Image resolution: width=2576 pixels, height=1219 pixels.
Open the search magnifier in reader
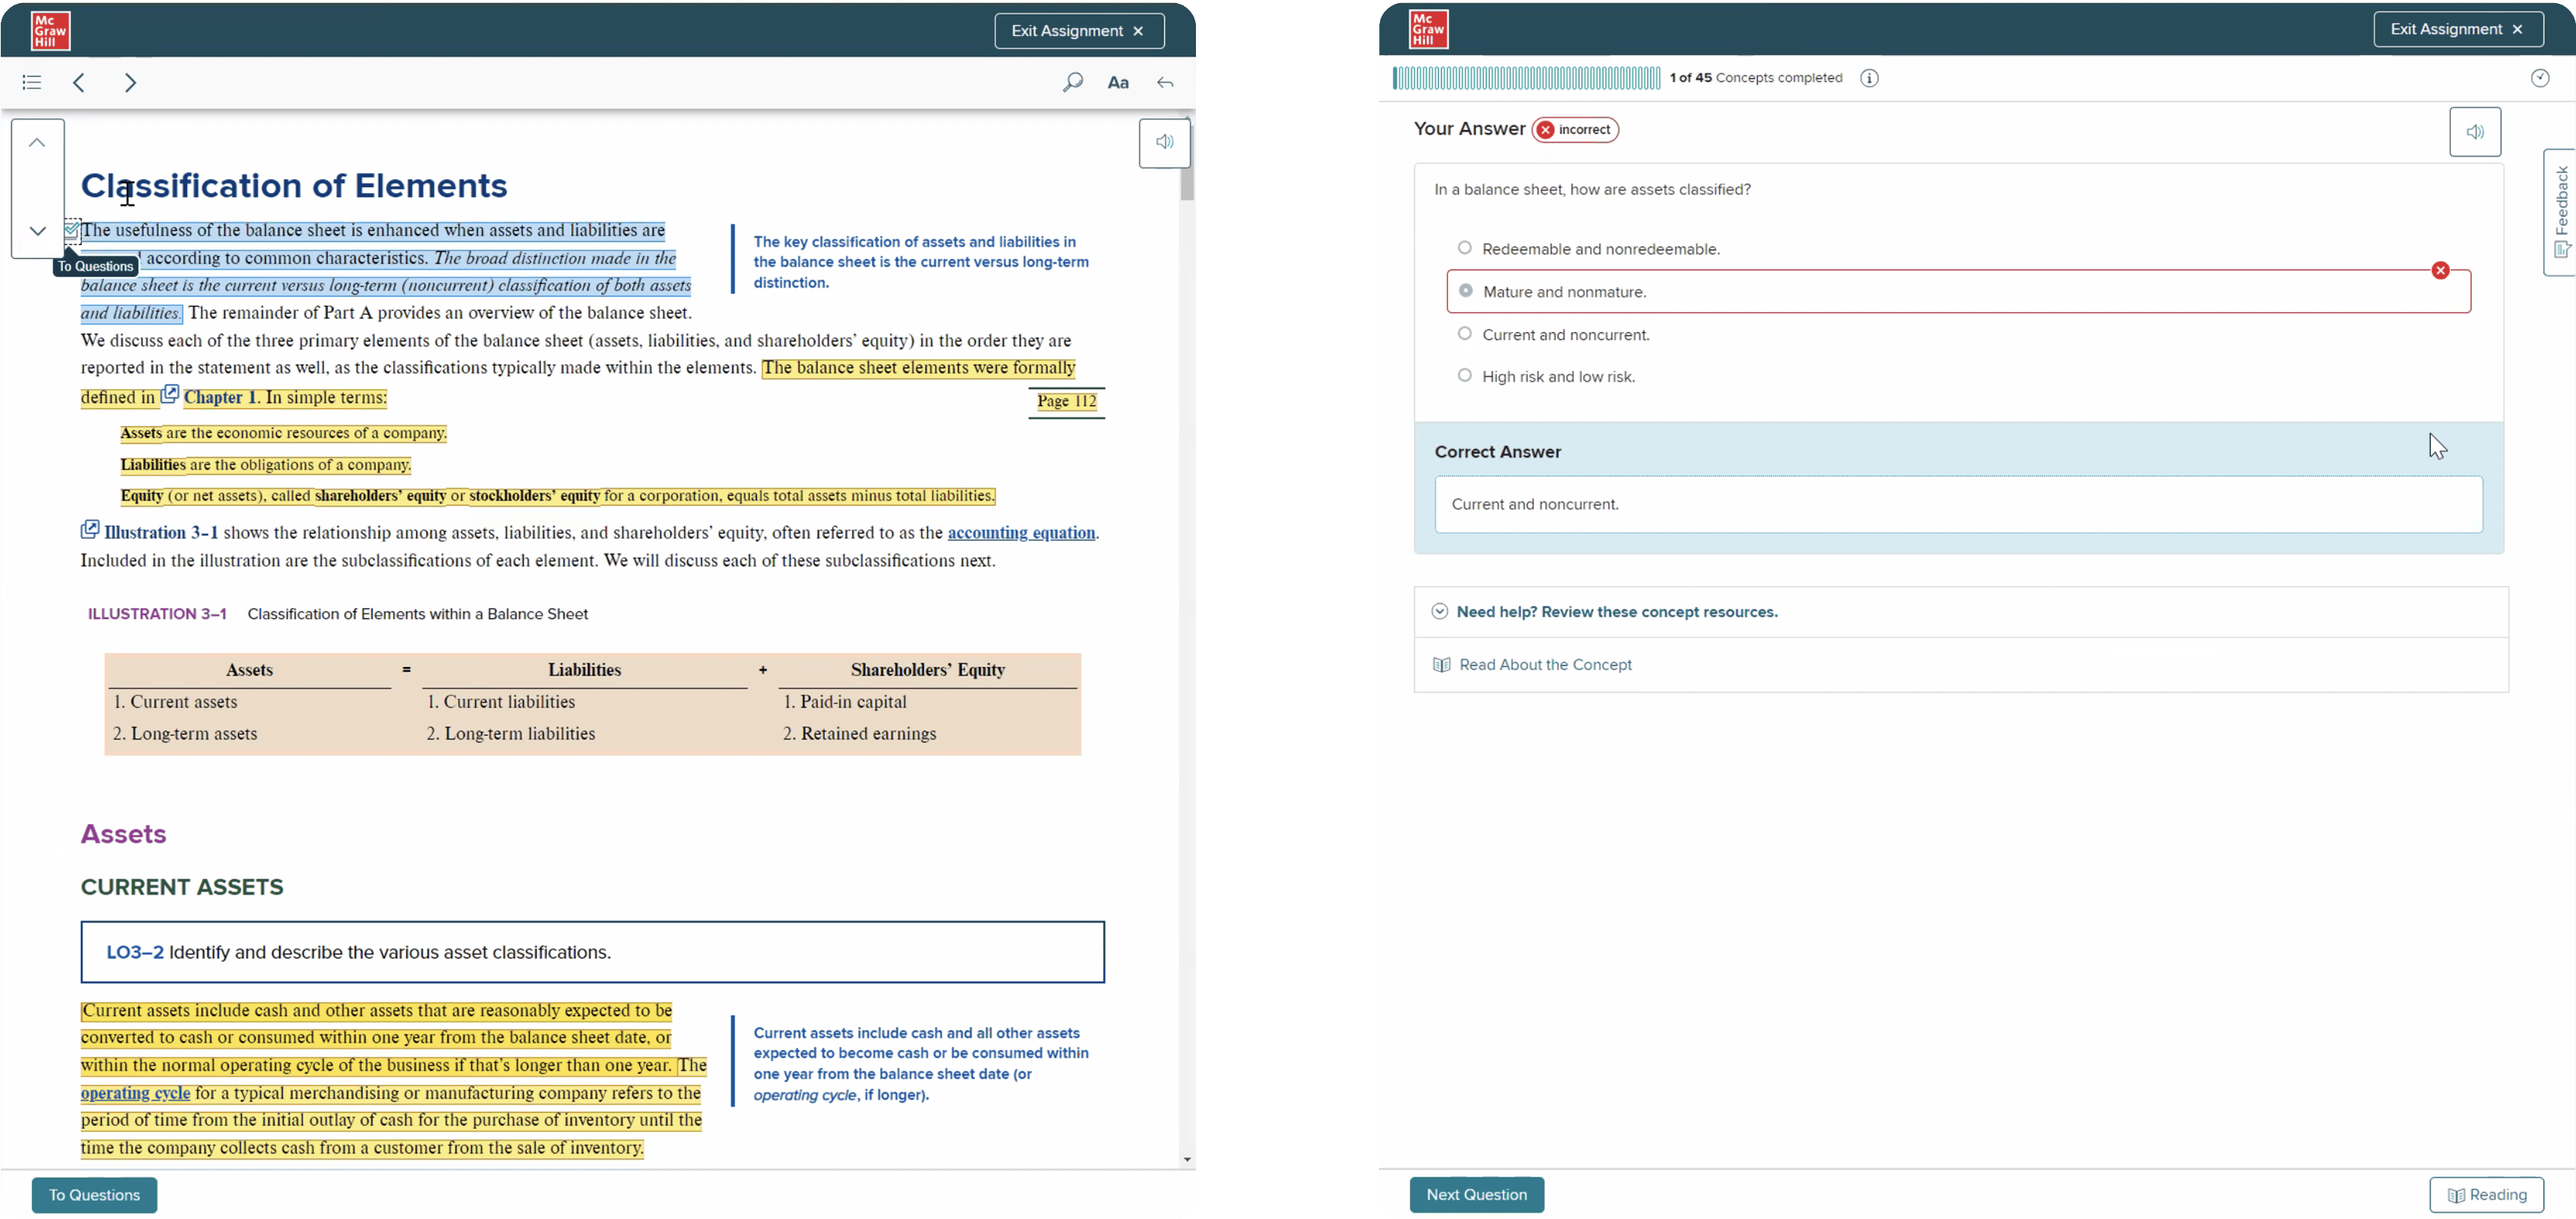point(1072,83)
